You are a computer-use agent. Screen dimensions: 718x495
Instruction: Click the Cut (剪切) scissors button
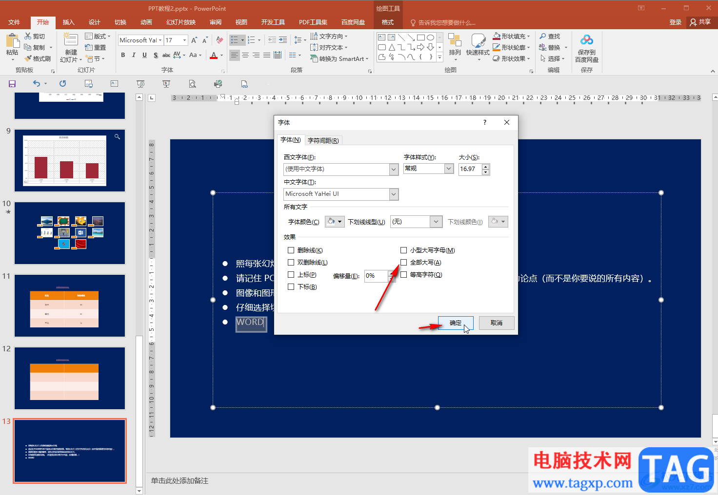pos(35,36)
